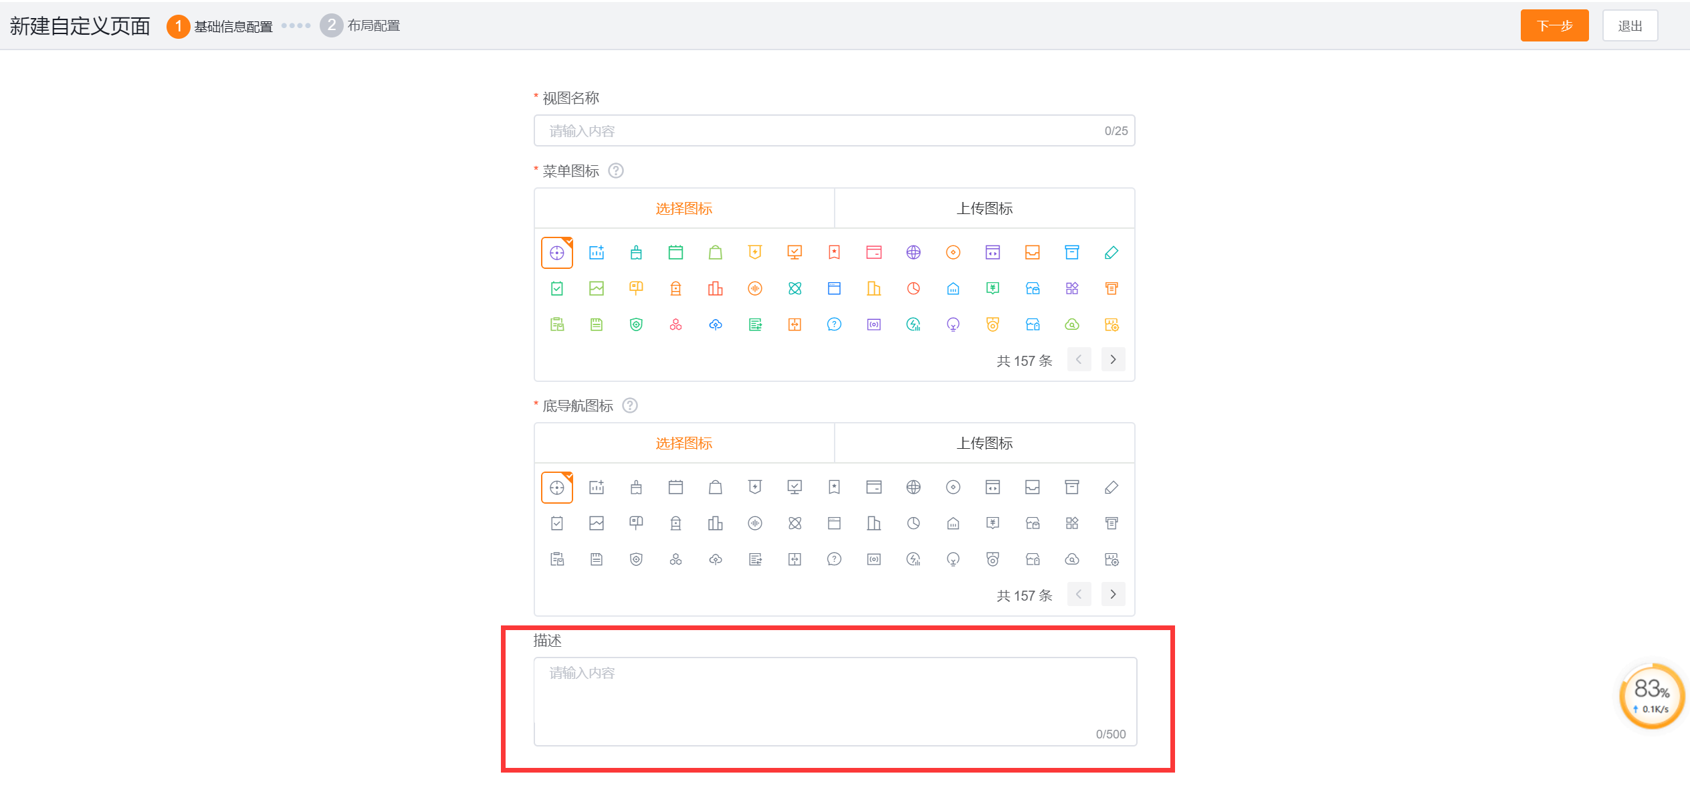This screenshot has width=1690, height=800.
Task: Choose the orange inbox tray icon in 菜单图标
Action: coord(1033,253)
